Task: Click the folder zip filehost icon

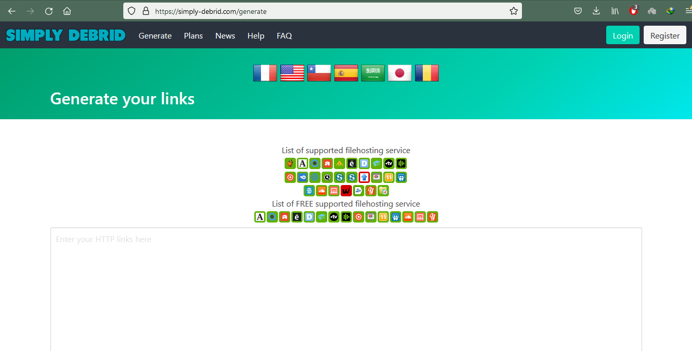Action: 383,191
